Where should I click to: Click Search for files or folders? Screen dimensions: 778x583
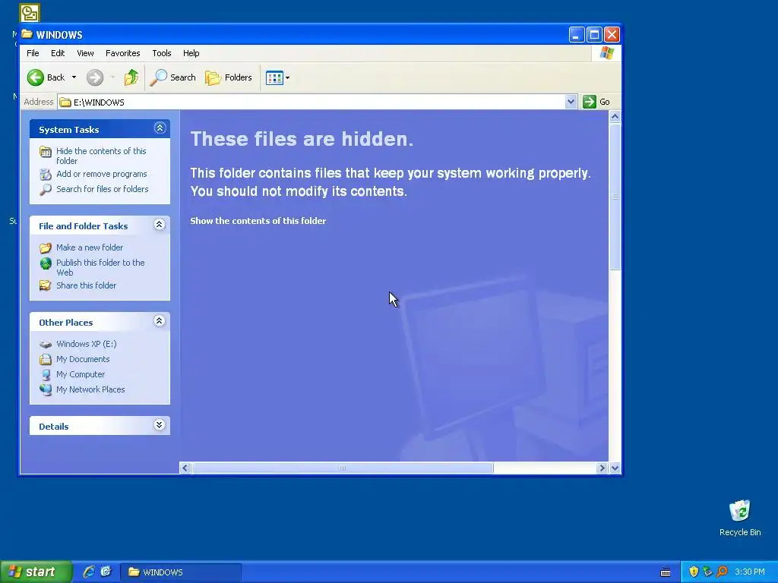pos(103,189)
